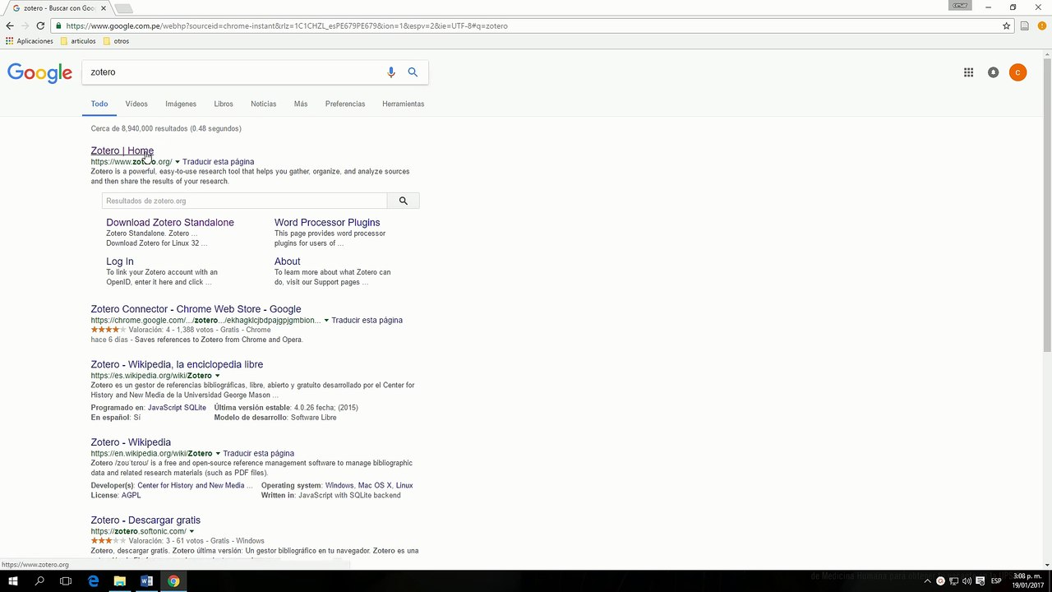The height and width of the screenshot is (592, 1052).
Task: Switch ESP input language in taskbar
Action: click(x=996, y=581)
